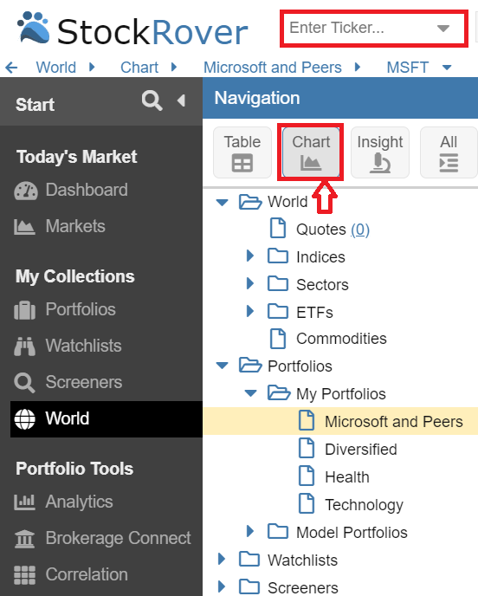Image resolution: width=478 pixels, height=596 pixels.
Task: Expand the Indices folder
Action: 249,256
